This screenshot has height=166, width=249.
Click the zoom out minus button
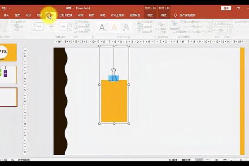(x=232, y=160)
